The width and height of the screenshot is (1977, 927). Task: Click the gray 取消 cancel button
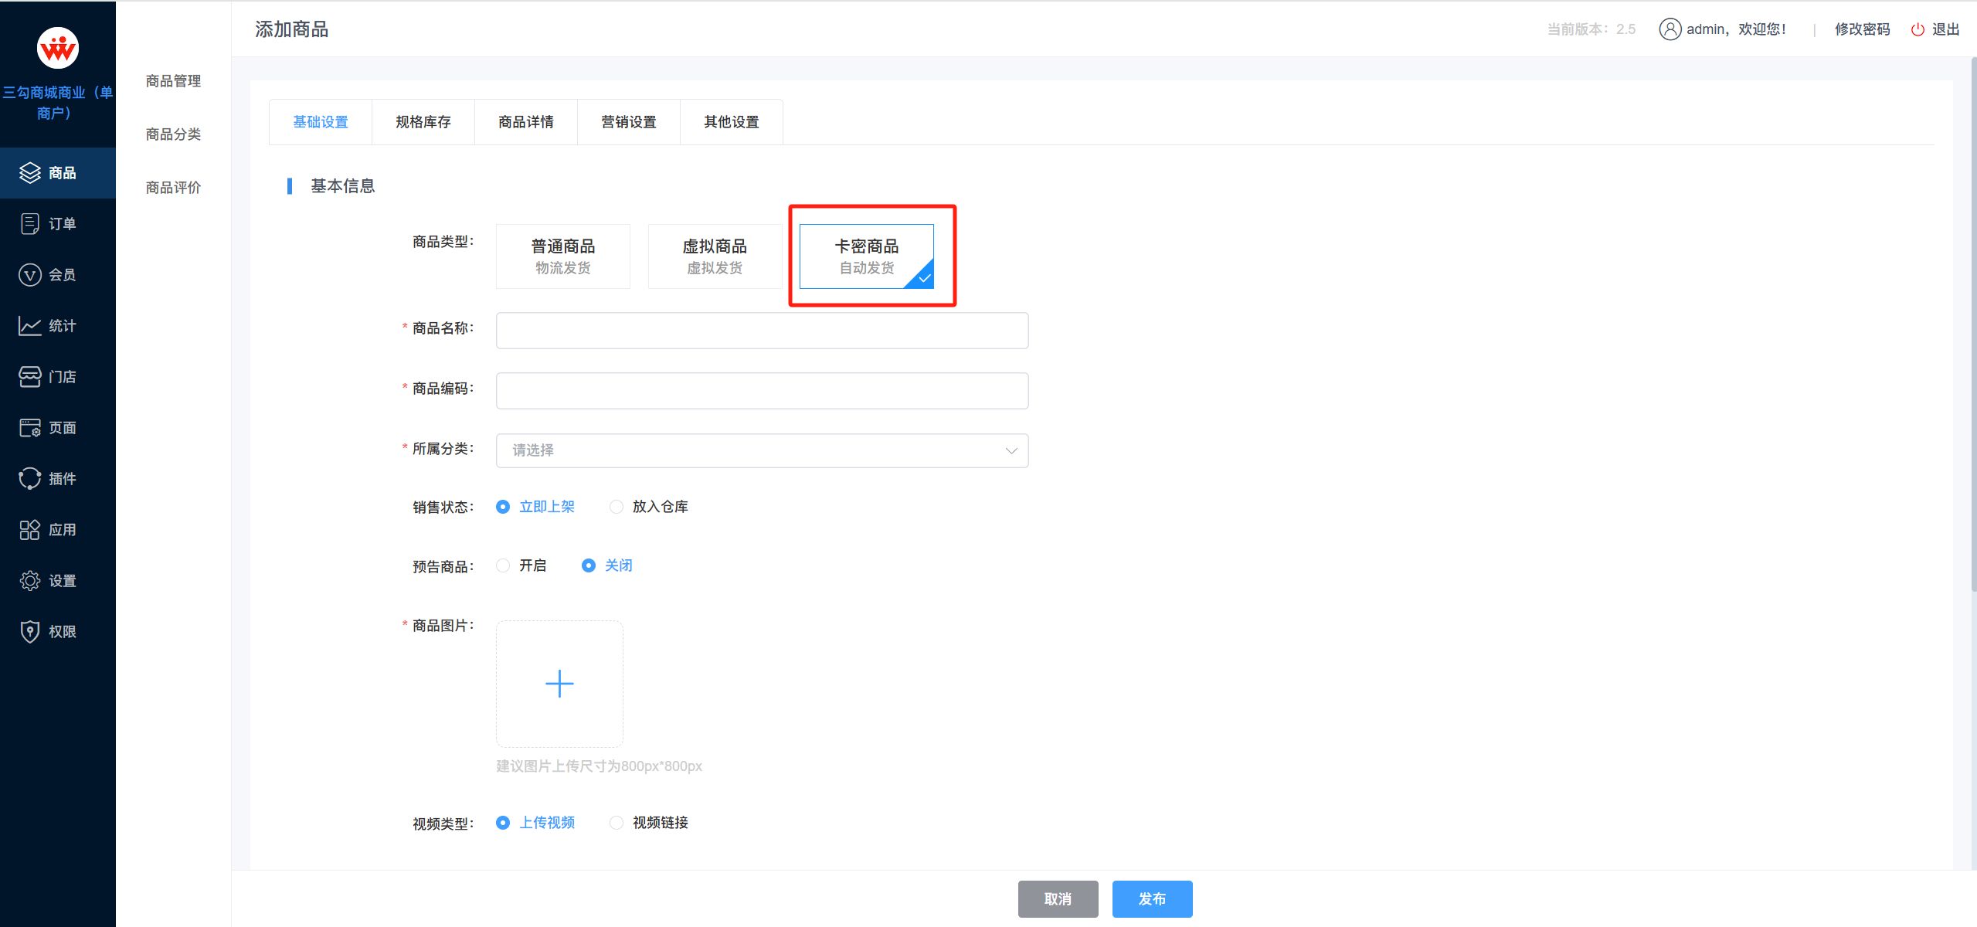click(x=1058, y=899)
